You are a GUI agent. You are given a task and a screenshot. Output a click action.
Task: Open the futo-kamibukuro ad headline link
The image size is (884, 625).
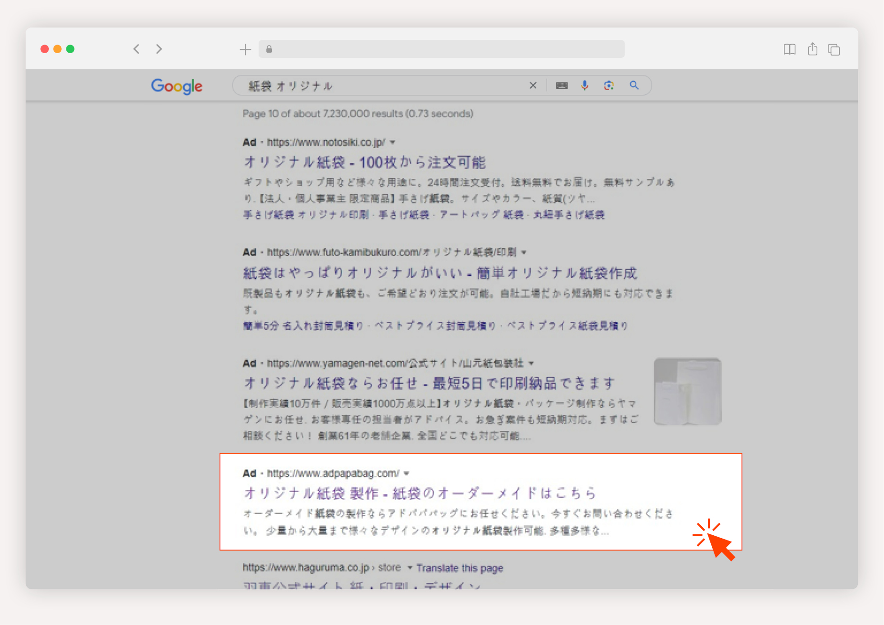pos(440,273)
